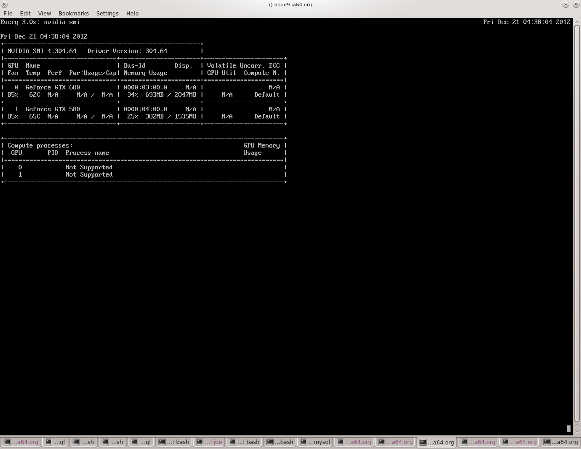Click the 'Compute processes:' heading
Image resolution: width=581 pixels, height=449 pixels.
[40, 145]
